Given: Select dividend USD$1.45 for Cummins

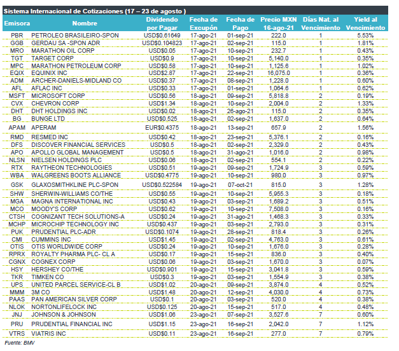Looking at the screenshot, I should 162,240.
